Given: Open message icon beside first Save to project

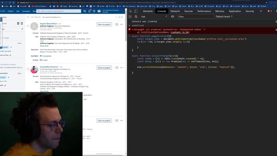Looking at the screenshot, I should [117, 24].
